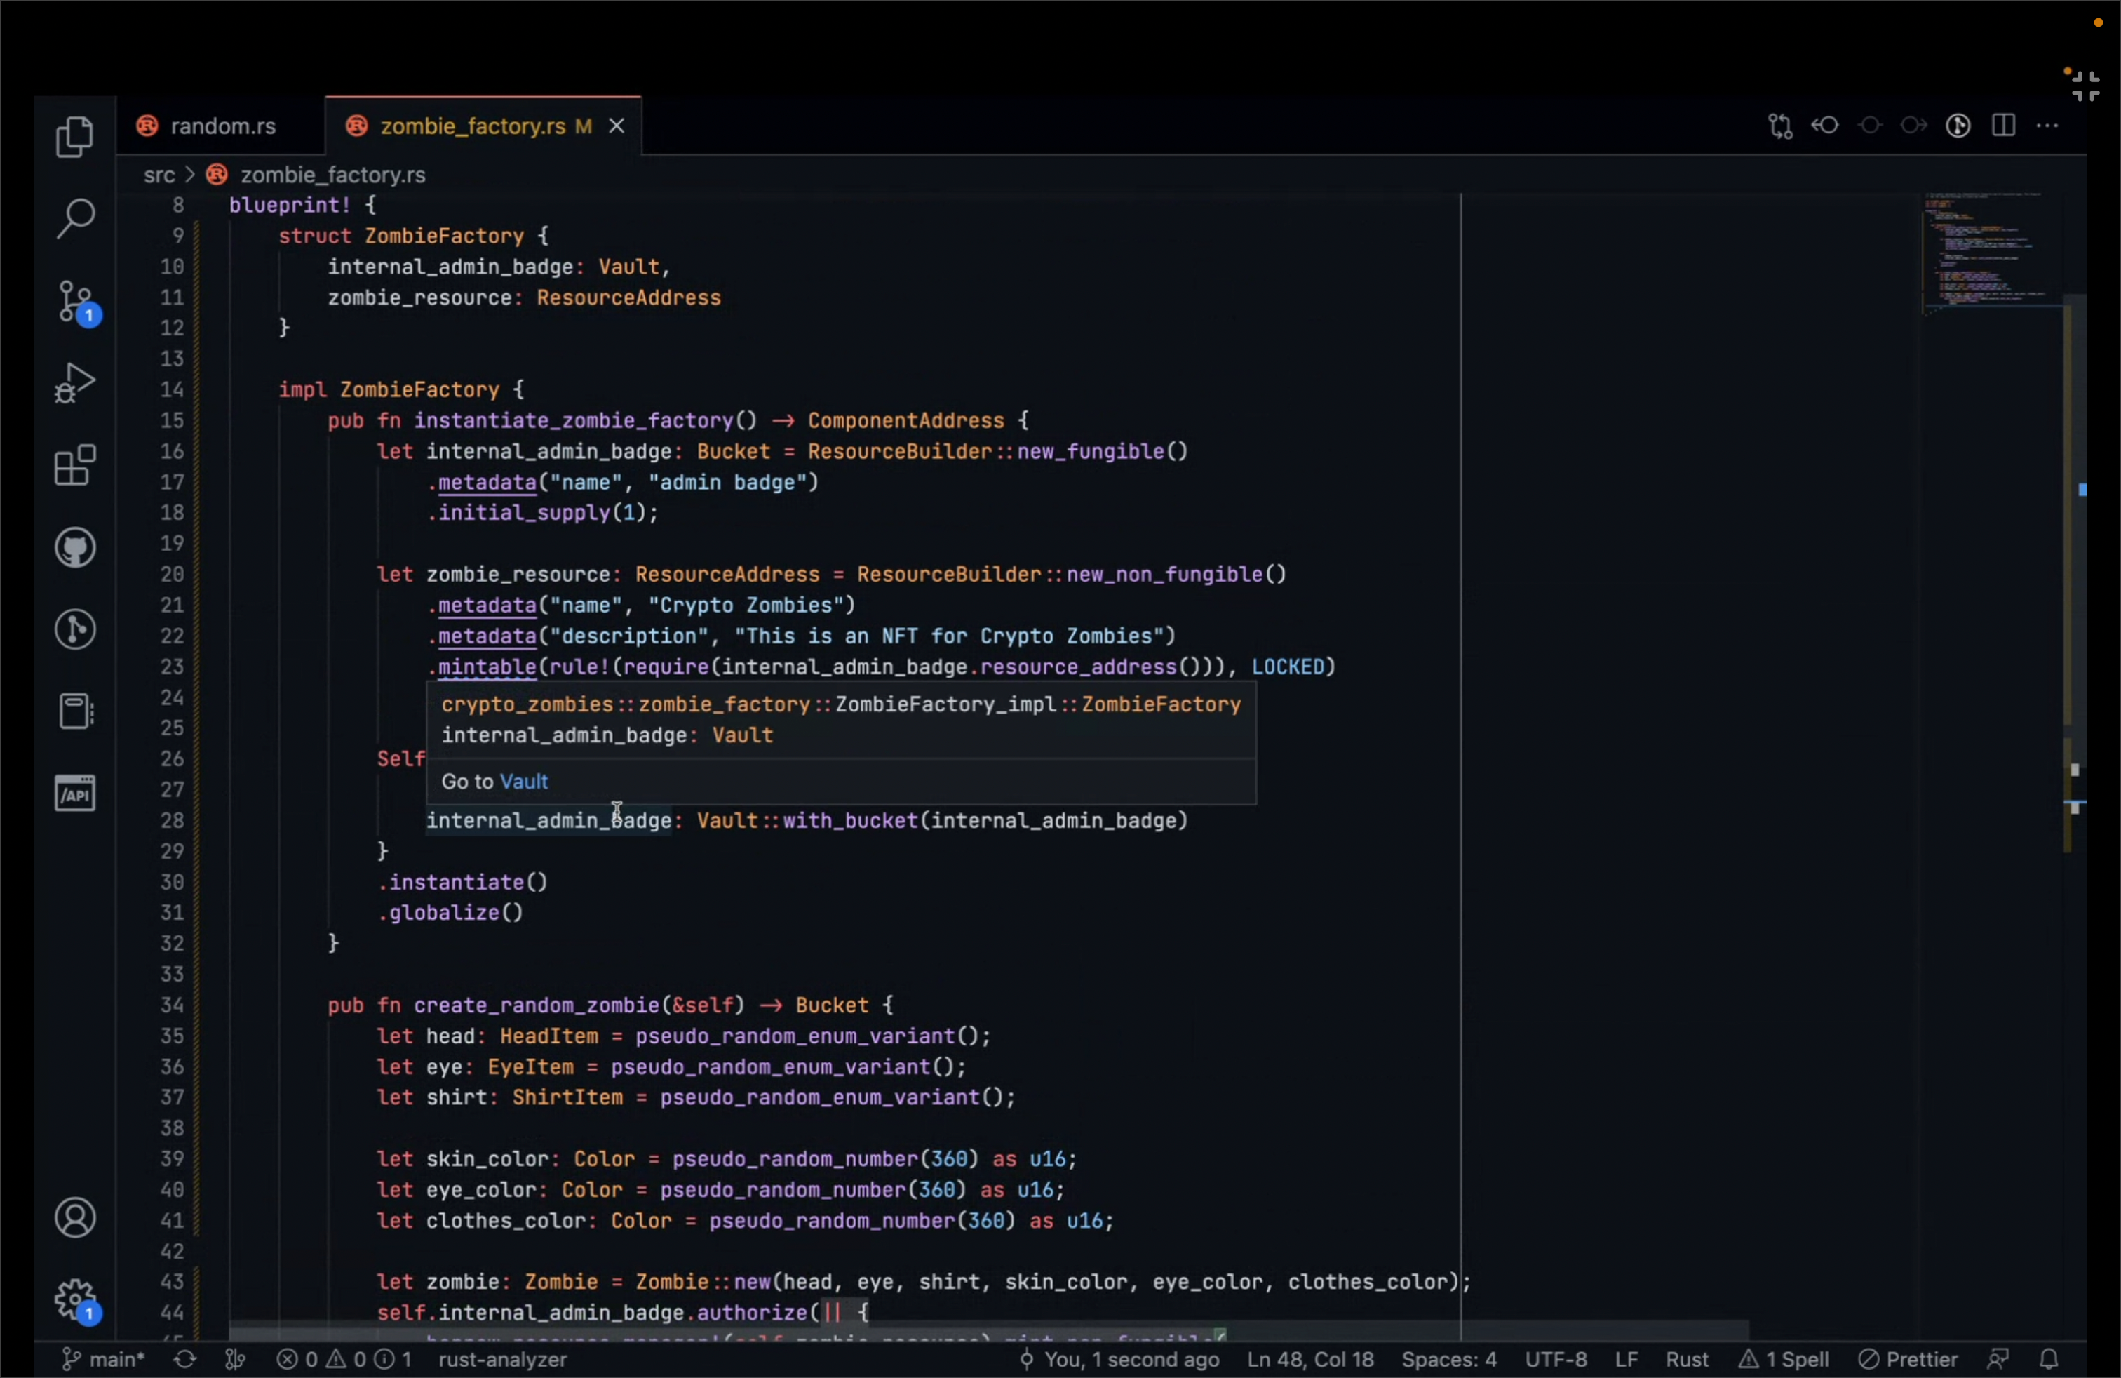Viewport: 2121px width, 1378px height.
Task: Close the zombie_factory.rs tab
Action: point(616,126)
